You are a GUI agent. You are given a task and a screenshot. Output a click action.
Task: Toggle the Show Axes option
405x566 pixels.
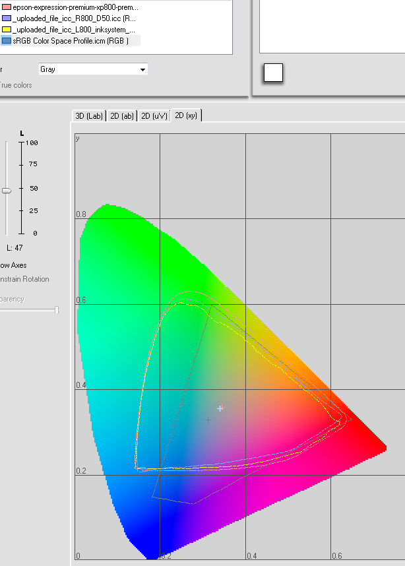tap(13, 265)
